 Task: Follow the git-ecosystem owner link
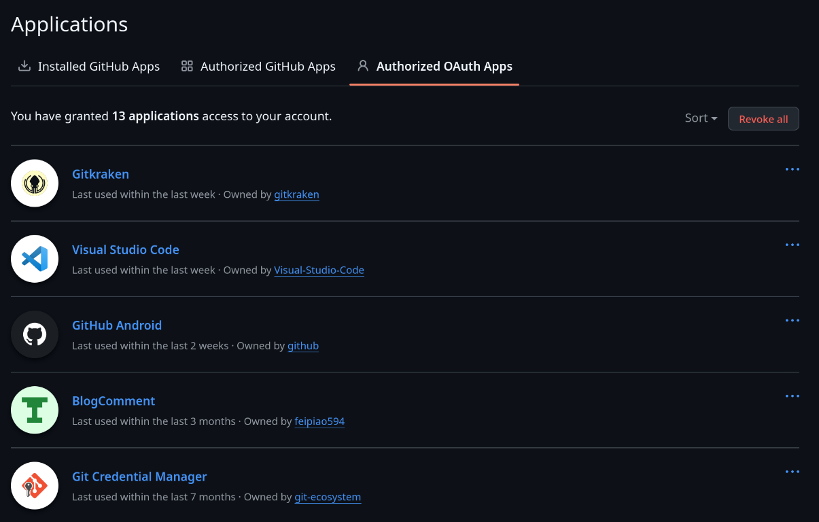pos(328,497)
